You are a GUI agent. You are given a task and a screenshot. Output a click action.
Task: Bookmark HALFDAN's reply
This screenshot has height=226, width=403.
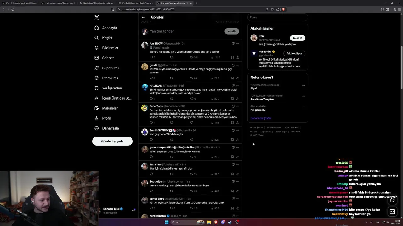pyautogui.click(x=232, y=99)
